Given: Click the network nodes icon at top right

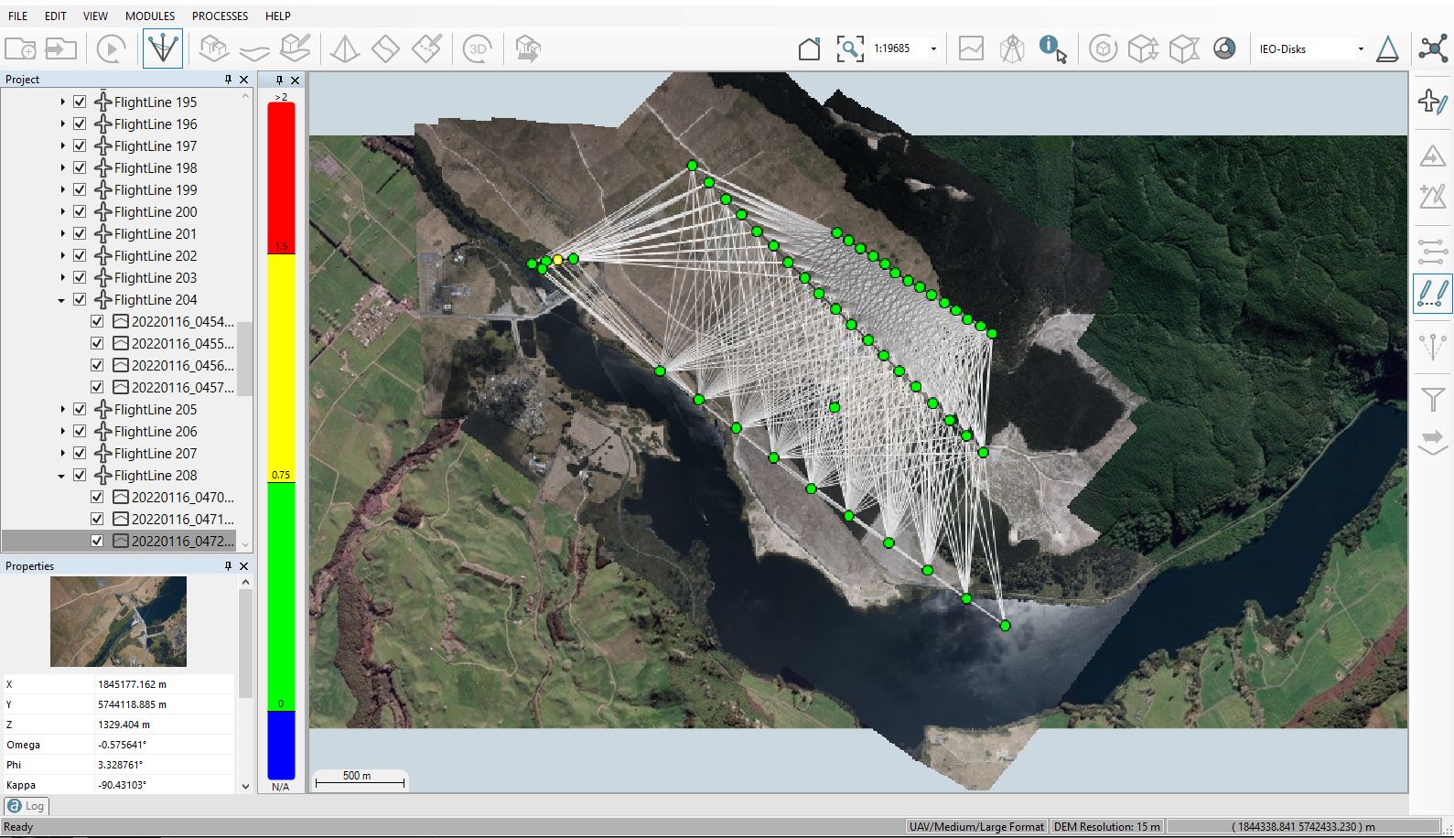Looking at the screenshot, I should click(1432, 48).
